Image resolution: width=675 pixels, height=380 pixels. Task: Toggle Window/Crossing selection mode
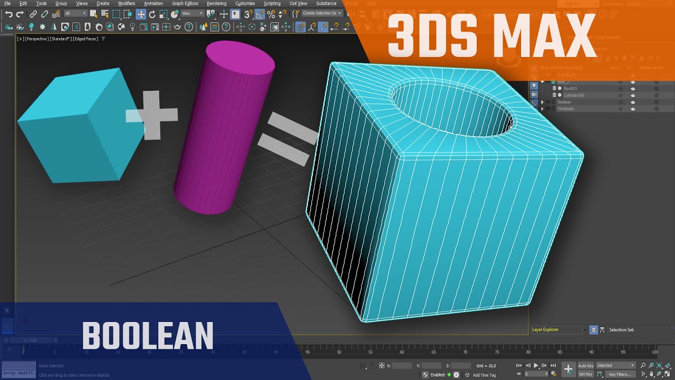[128, 14]
